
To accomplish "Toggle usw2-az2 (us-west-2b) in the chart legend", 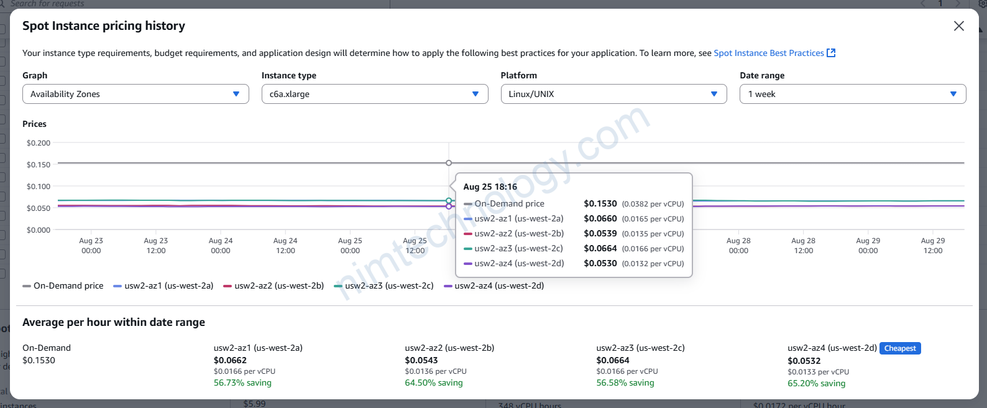I will tap(273, 285).
